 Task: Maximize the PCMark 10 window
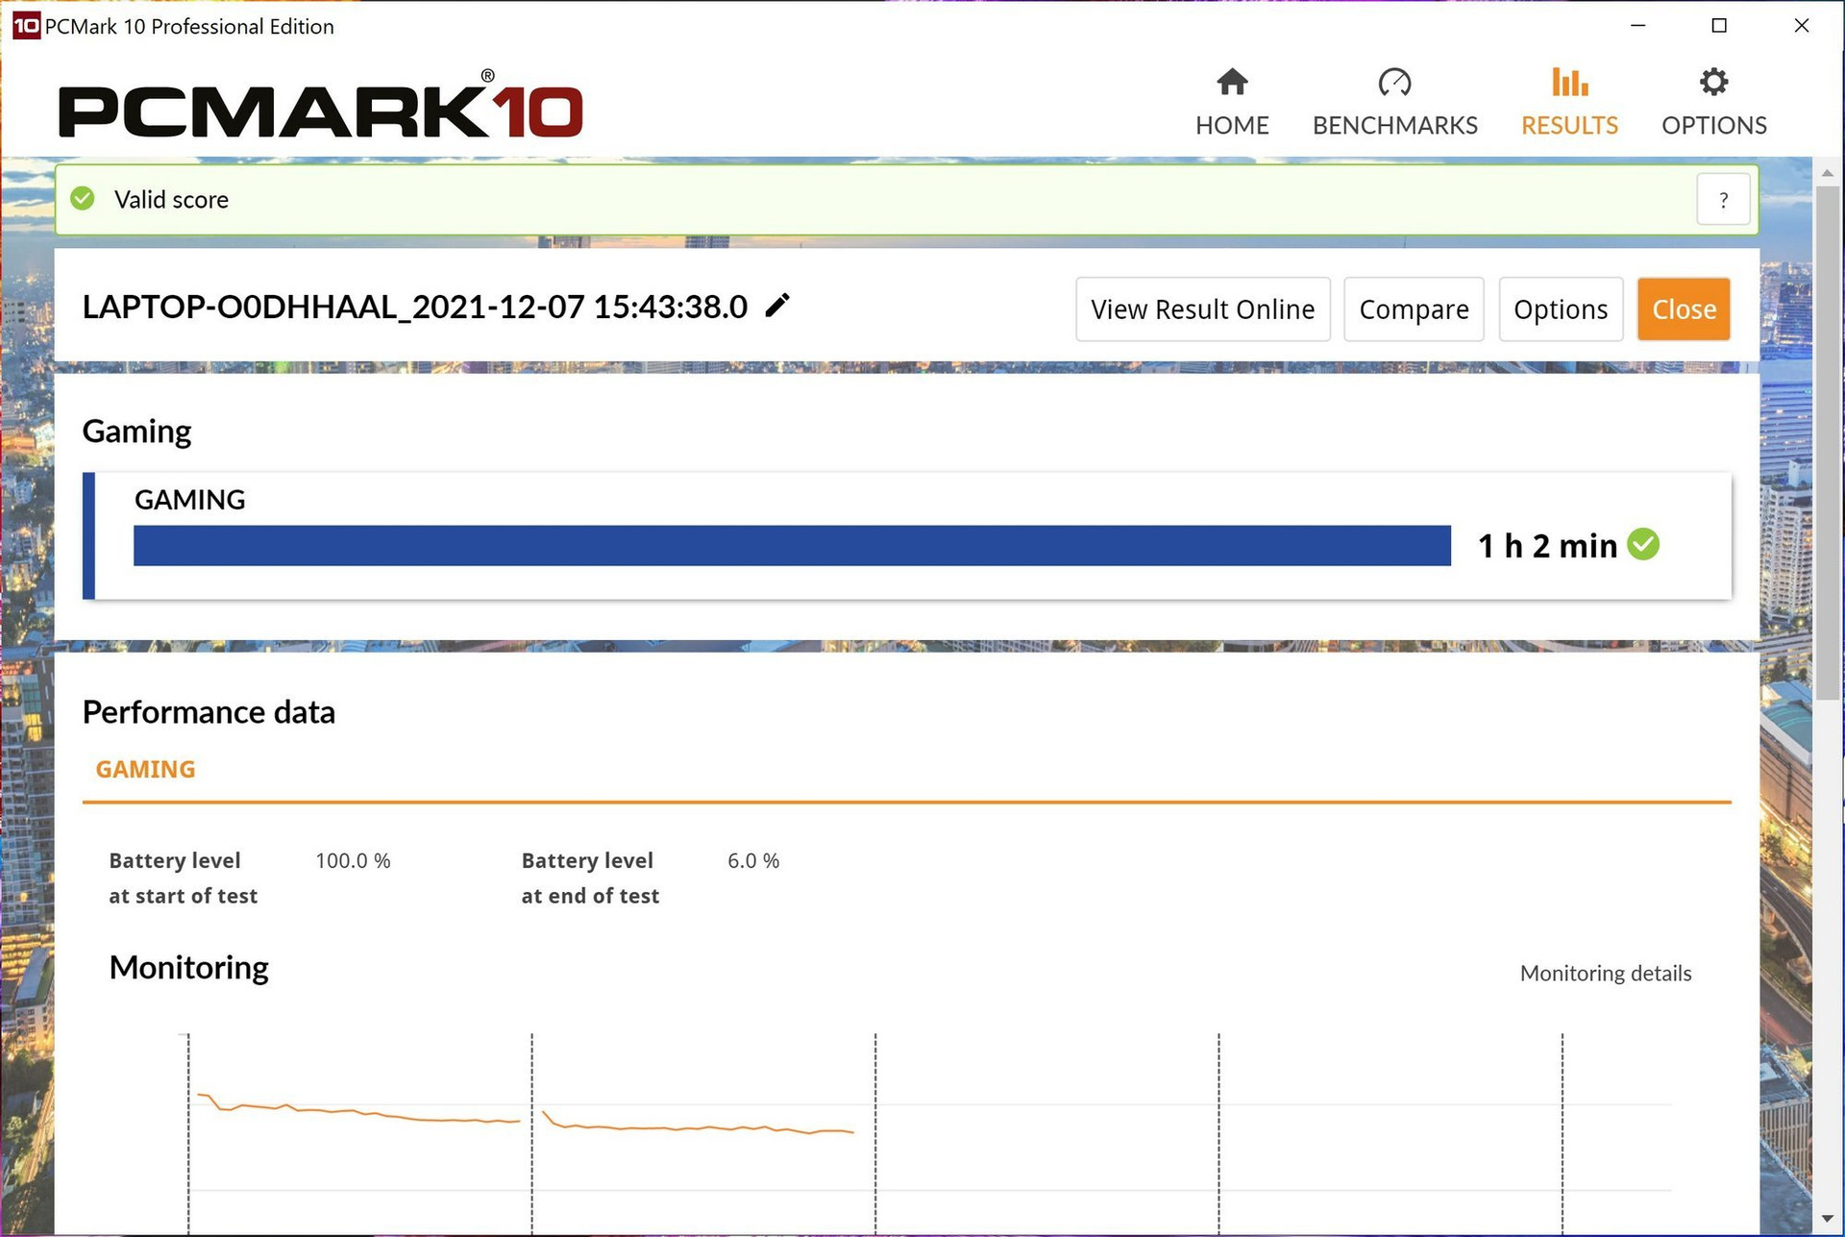pos(1720,26)
